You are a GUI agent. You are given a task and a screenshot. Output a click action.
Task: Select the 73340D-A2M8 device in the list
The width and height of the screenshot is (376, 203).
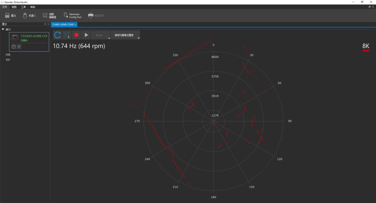[33, 36]
